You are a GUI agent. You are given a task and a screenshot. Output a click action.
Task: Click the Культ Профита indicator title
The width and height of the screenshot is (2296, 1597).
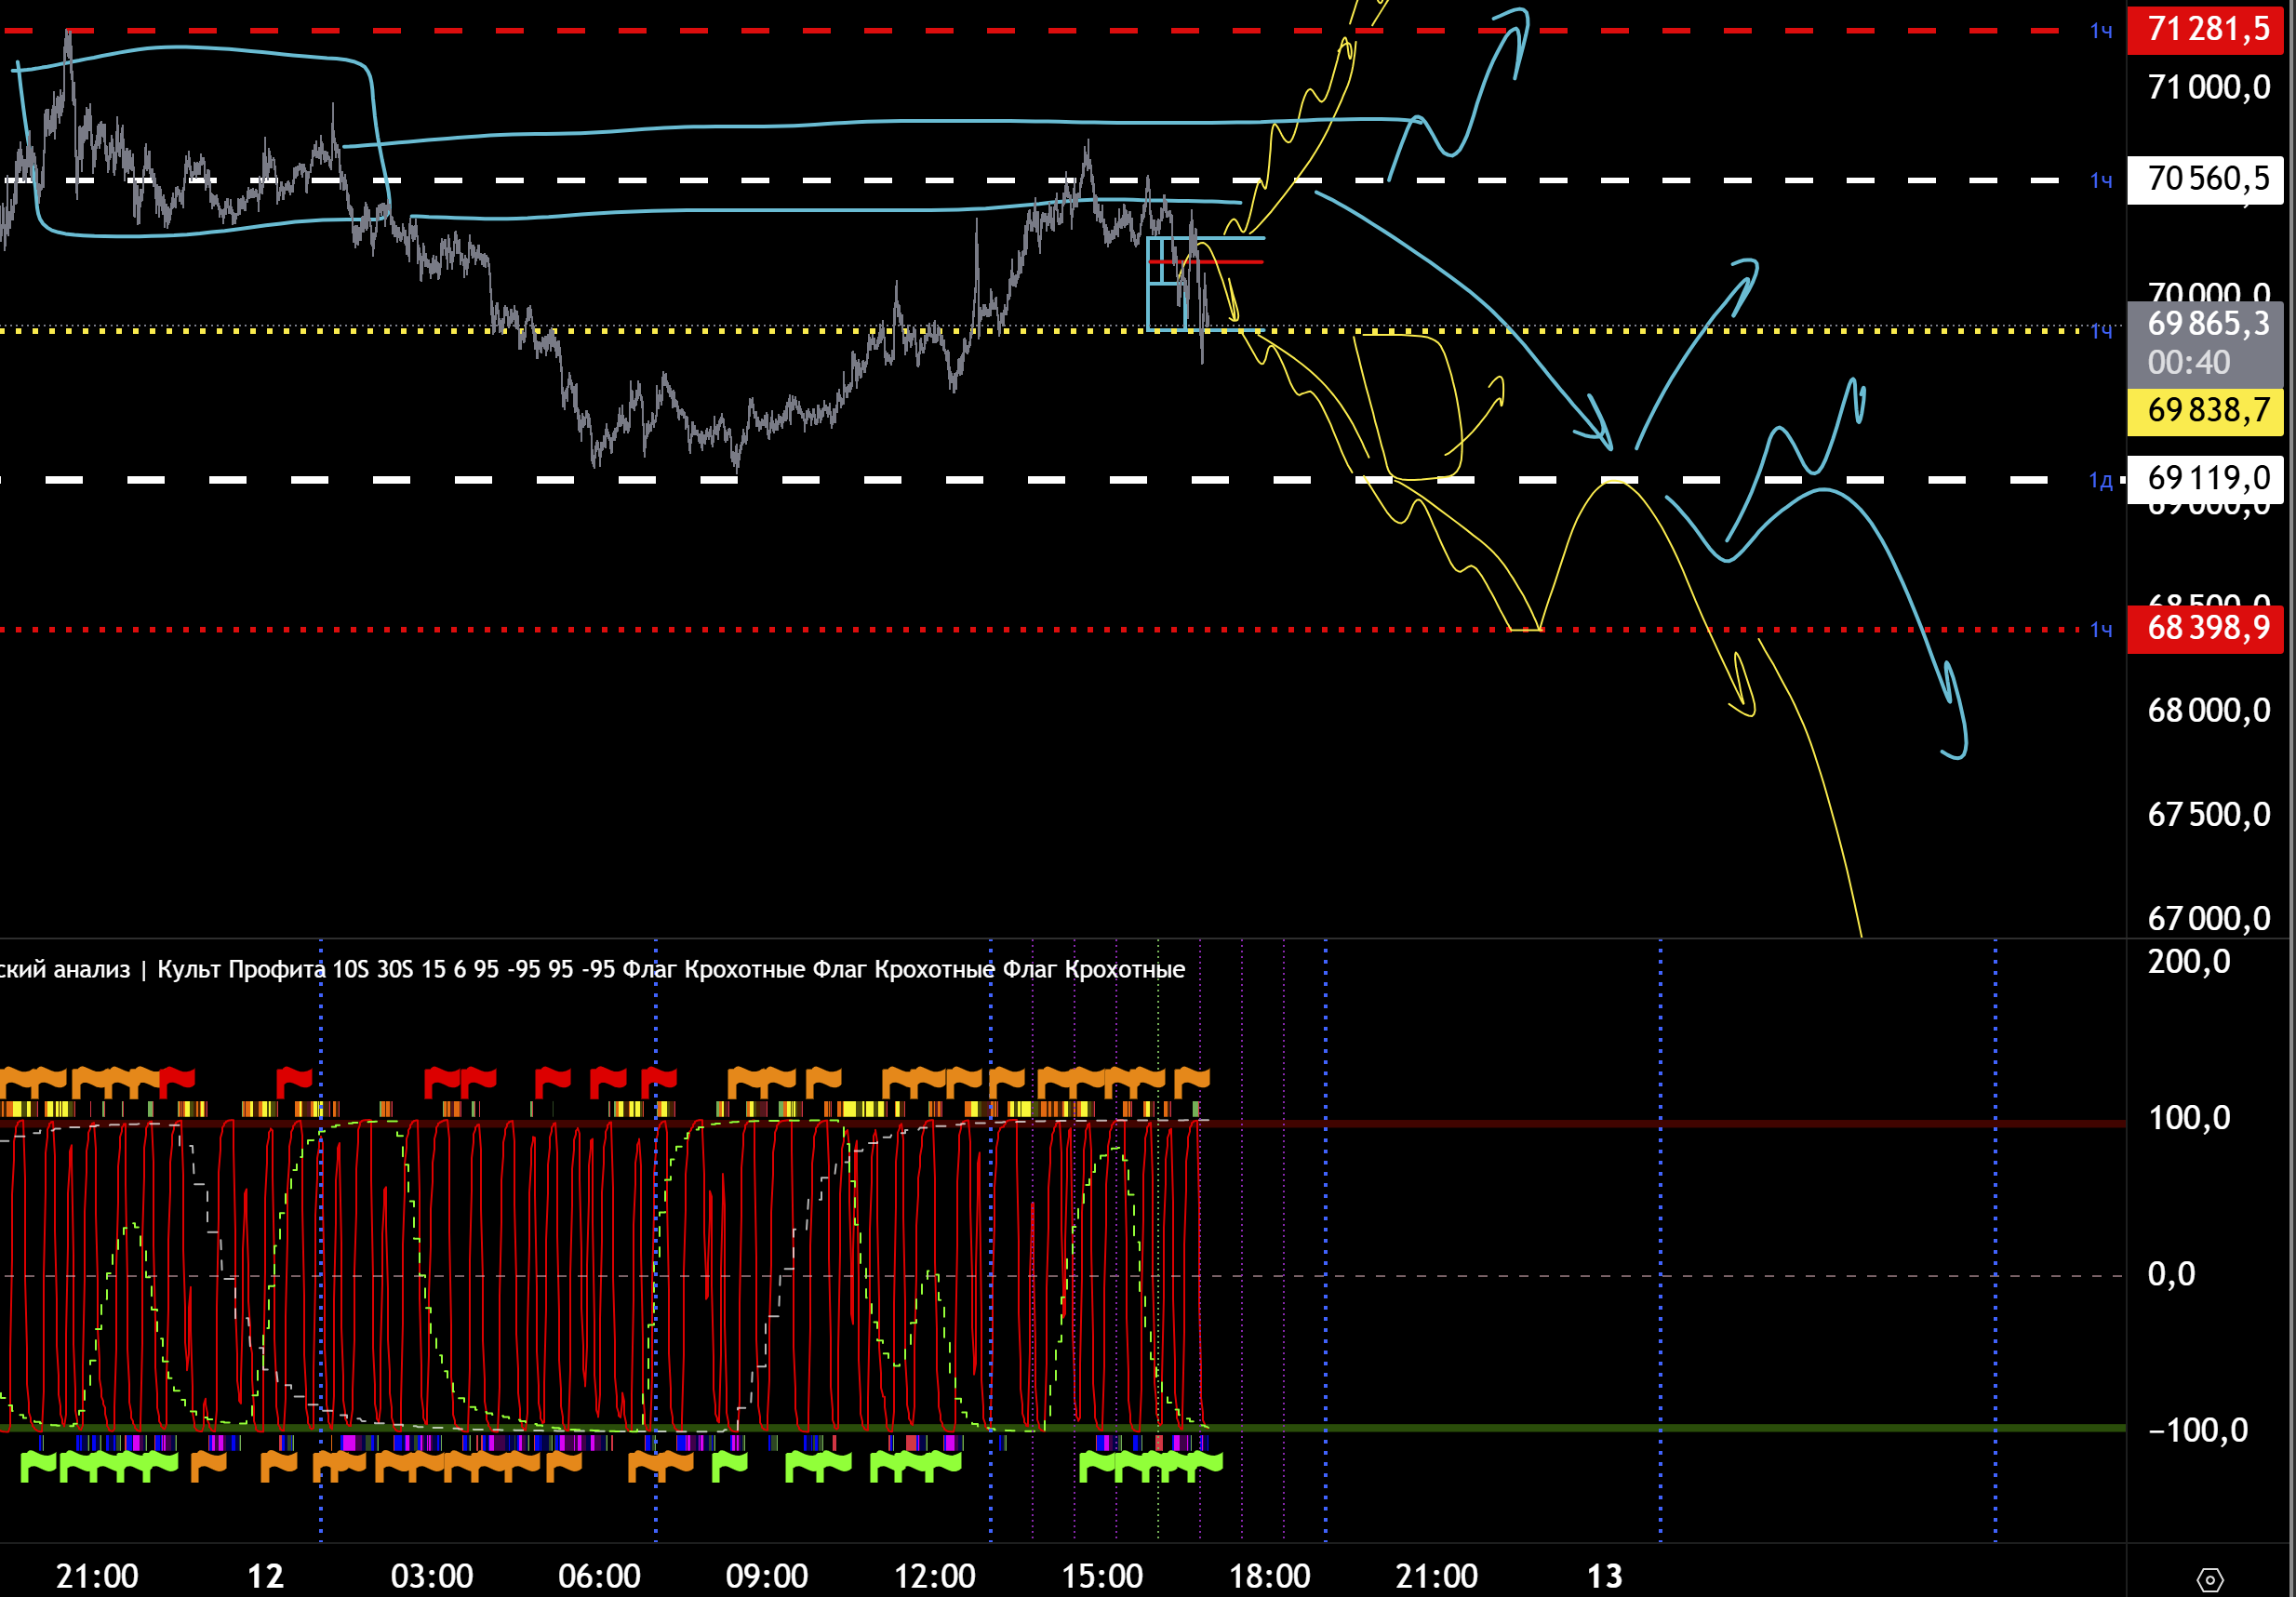coord(240,969)
